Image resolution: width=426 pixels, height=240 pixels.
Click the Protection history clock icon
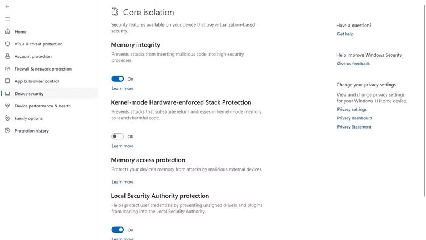click(x=7, y=131)
